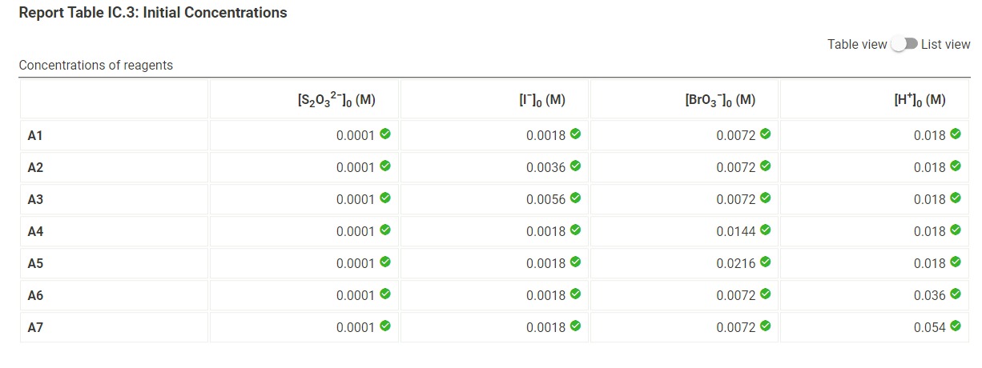Click the value 0.0036 in row A2
Image resolution: width=982 pixels, height=368 pixels.
(545, 168)
